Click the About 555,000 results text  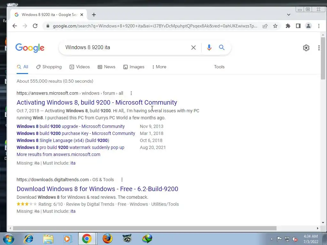[55, 81]
